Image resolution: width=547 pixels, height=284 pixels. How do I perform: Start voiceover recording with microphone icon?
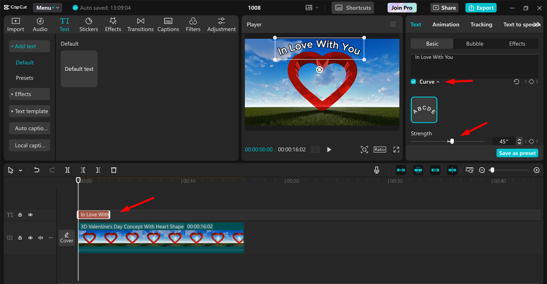376,170
